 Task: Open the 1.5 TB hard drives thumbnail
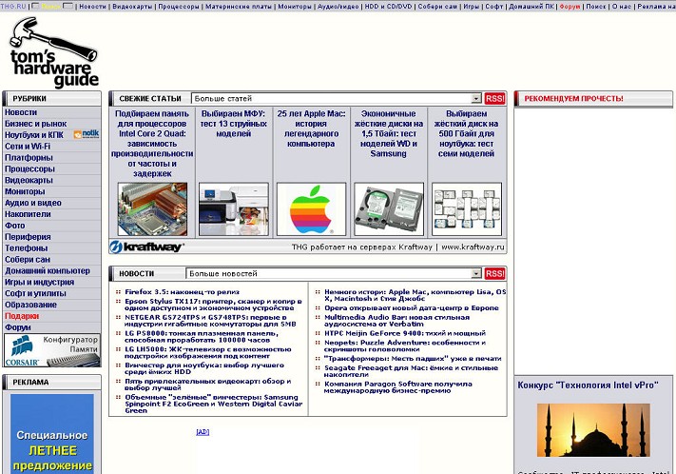[x=389, y=209]
